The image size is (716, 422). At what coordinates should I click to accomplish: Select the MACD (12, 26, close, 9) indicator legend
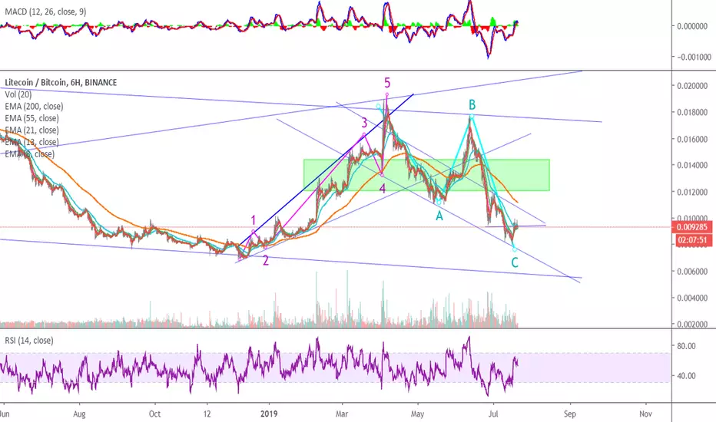pyautogui.click(x=45, y=12)
